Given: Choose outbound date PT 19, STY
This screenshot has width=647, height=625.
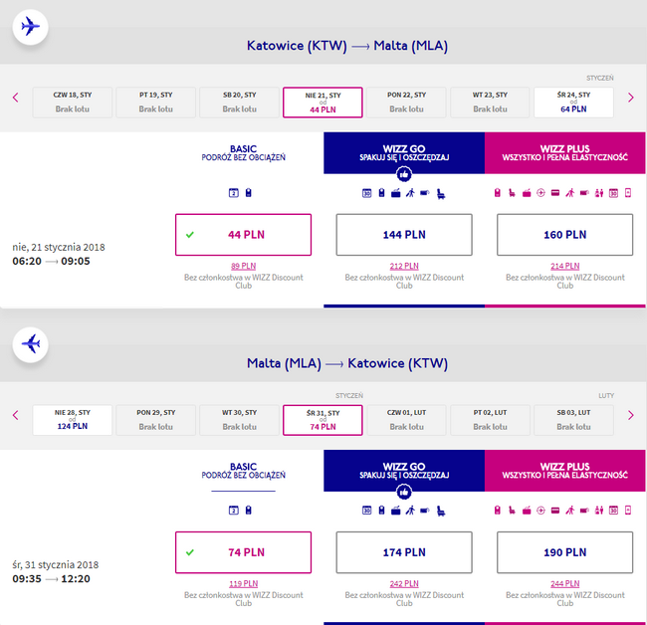Looking at the screenshot, I should (x=155, y=103).
